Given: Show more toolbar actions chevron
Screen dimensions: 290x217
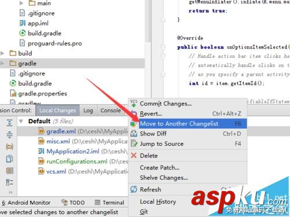Looking at the screenshot, I should point(10,192).
